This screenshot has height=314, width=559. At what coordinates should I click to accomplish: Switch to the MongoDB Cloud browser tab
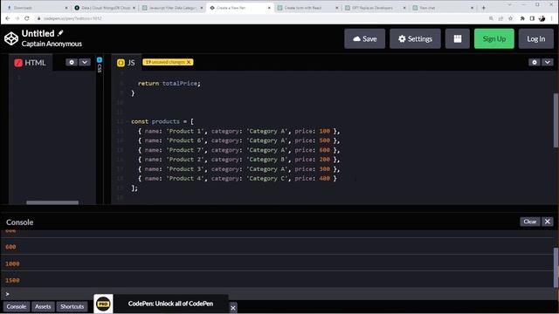[x=105, y=8]
